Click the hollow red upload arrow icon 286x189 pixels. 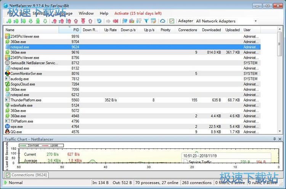pyautogui.click(x=90, y=21)
